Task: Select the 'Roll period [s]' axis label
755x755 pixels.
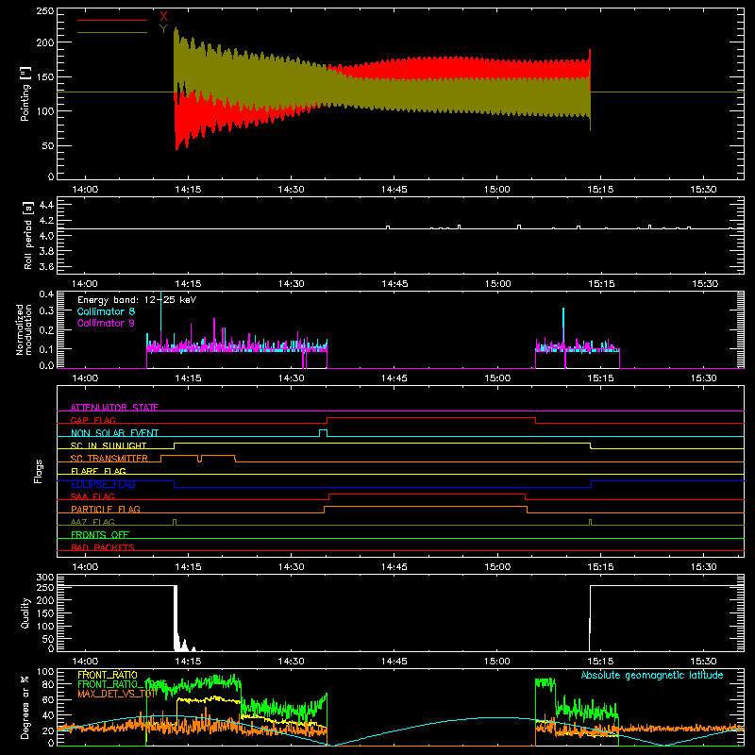Action: point(28,235)
